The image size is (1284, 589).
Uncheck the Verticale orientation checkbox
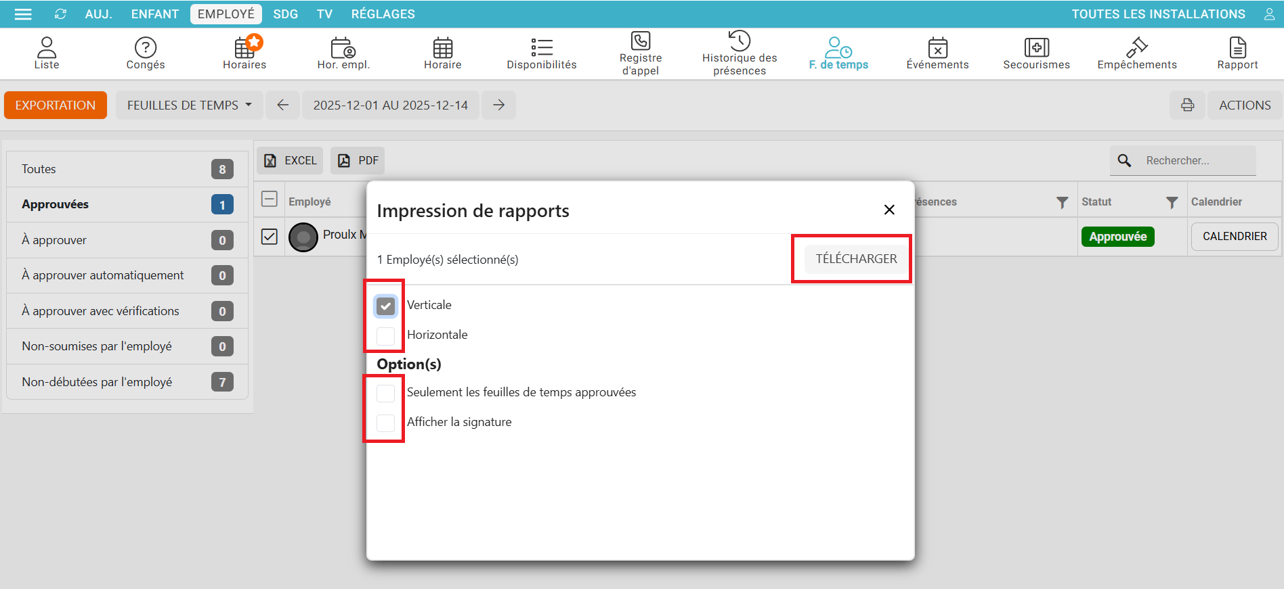(385, 306)
